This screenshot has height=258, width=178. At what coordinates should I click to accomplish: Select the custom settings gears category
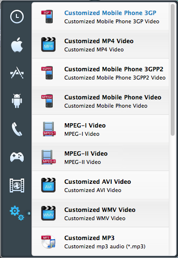(17, 213)
